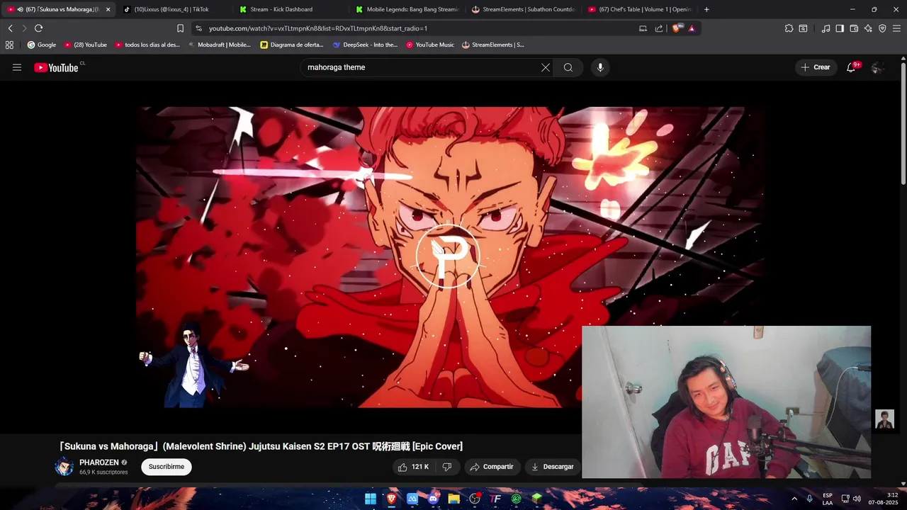Open File Explorer from the taskbar

pyautogui.click(x=454, y=499)
